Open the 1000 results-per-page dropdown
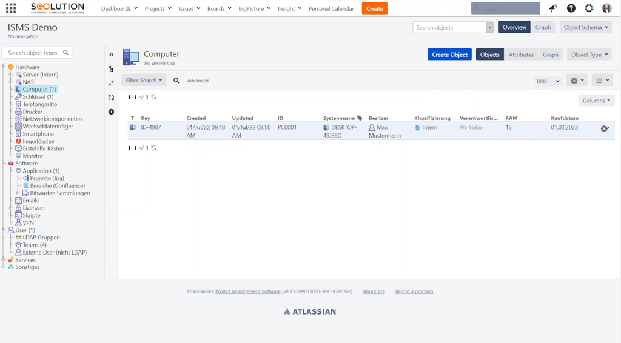Viewport: 621px width, 343px height. click(548, 81)
